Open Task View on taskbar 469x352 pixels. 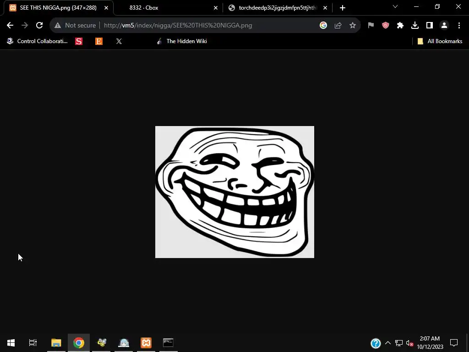click(x=33, y=343)
